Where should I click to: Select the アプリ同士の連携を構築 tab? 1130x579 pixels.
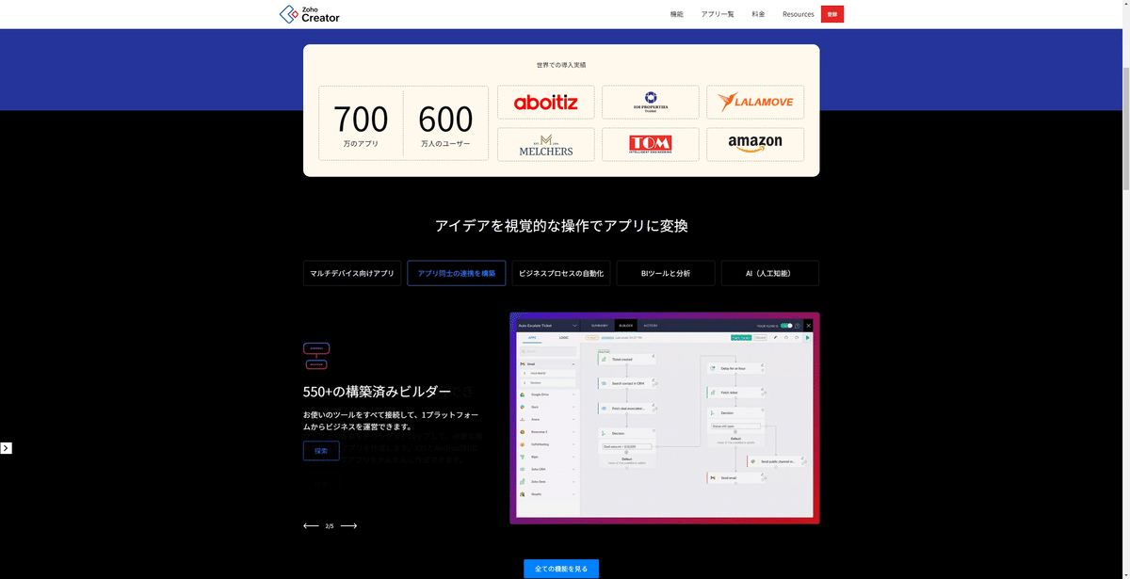point(457,273)
